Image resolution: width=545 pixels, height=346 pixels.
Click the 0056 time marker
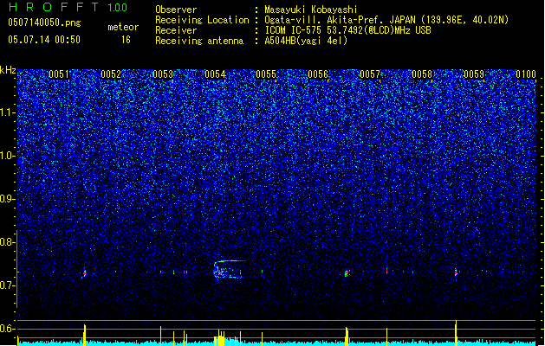point(318,74)
